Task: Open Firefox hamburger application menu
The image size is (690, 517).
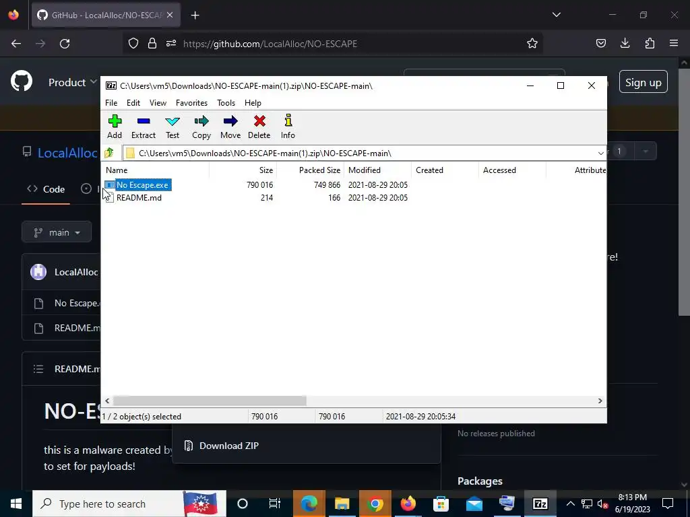Action: [674, 43]
